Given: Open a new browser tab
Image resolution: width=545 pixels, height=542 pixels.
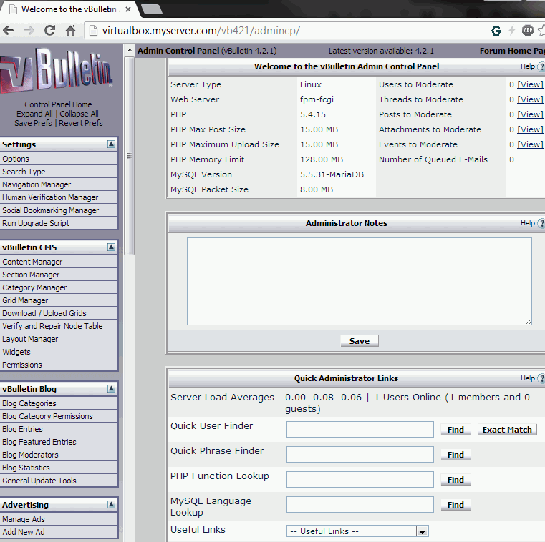Looking at the screenshot, I should pyautogui.click(x=152, y=9).
